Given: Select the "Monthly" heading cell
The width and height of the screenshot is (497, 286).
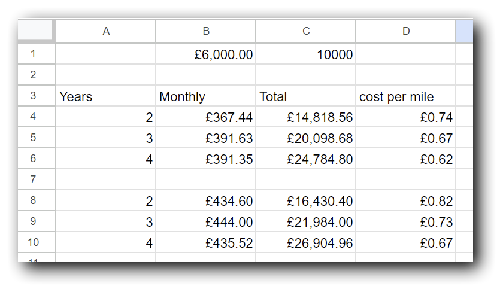Looking at the screenshot, I should click(x=205, y=96).
